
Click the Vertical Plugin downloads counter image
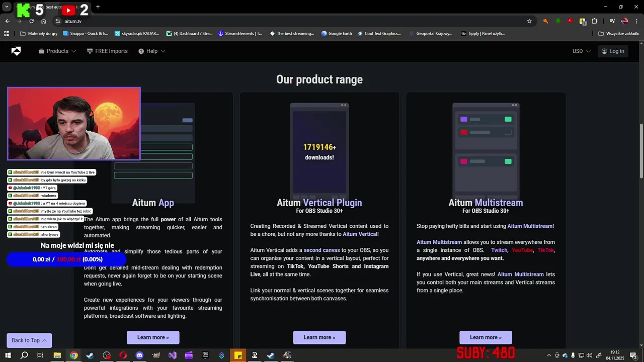click(319, 151)
